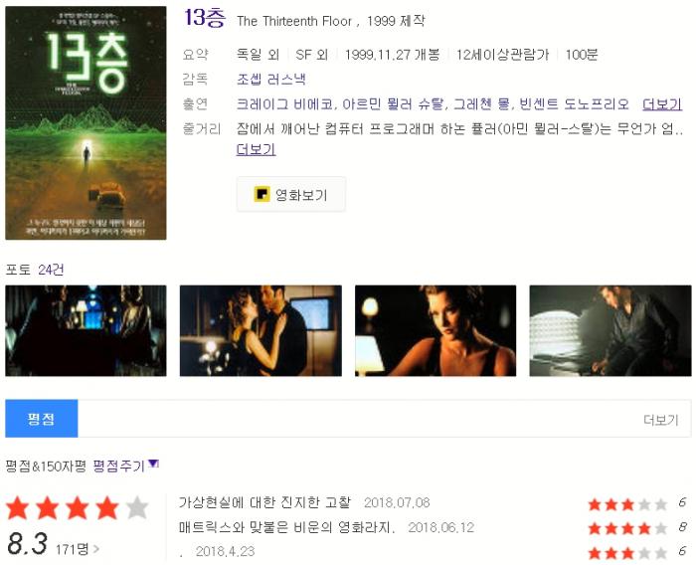Expand the plot summary with 더보기
This screenshot has width=696, height=565.
[x=257, y=149]
